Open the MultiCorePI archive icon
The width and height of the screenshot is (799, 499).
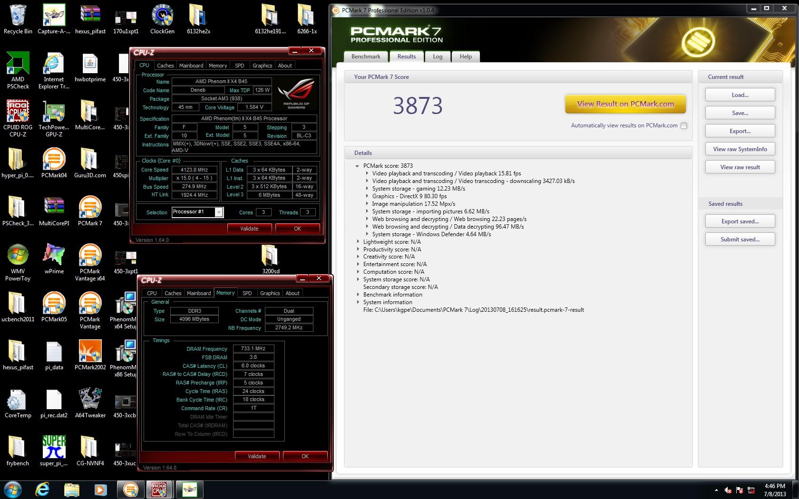click(x=54, y=211)
